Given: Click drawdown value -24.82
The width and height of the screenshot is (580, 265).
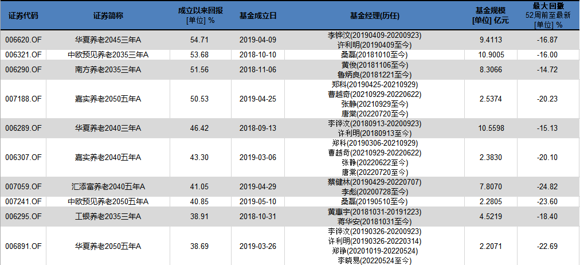Looking at the screenshot, I should click(x=547, y=187).
